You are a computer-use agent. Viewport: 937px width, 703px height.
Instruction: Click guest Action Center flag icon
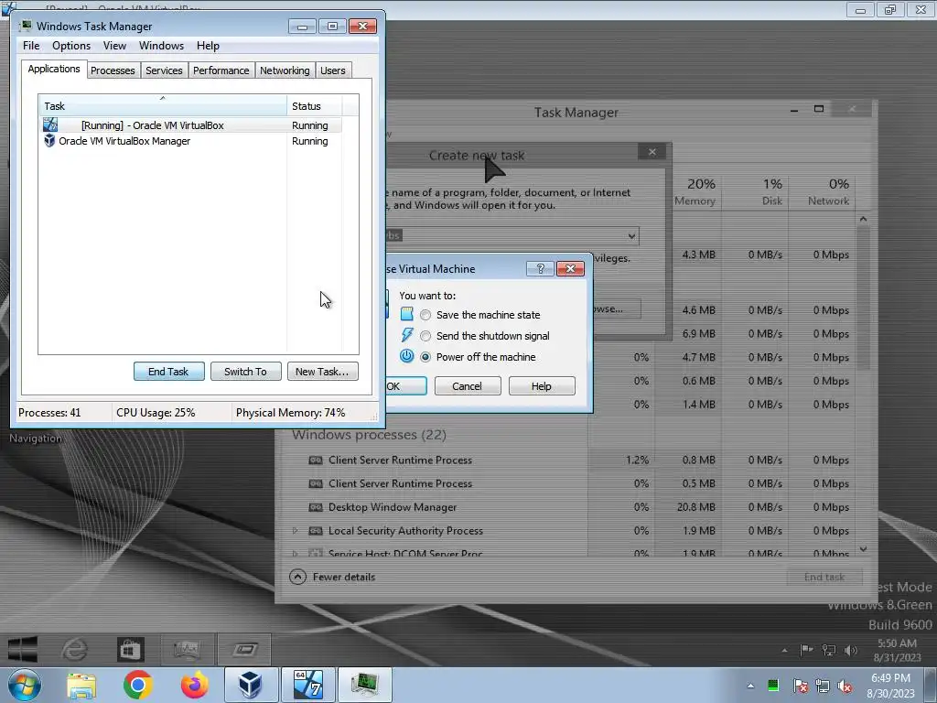click(806, 650)
